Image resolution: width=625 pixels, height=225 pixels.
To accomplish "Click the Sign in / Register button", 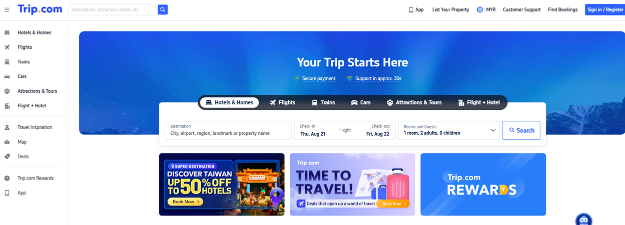I will point(605,9).
